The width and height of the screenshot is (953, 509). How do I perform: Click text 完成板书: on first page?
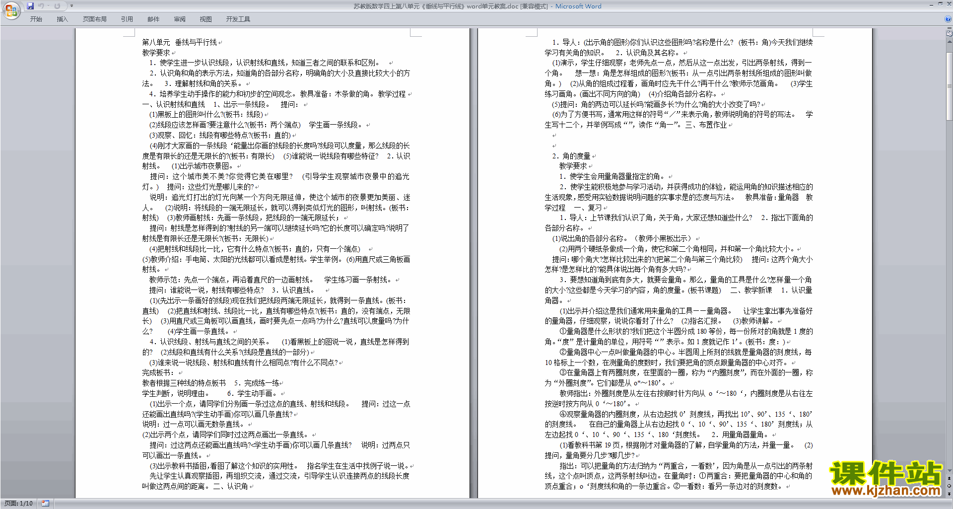click(158, 372)
